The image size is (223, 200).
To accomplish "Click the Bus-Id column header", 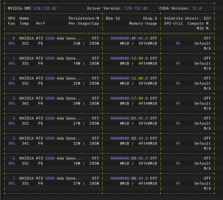I will pos(113,18).
